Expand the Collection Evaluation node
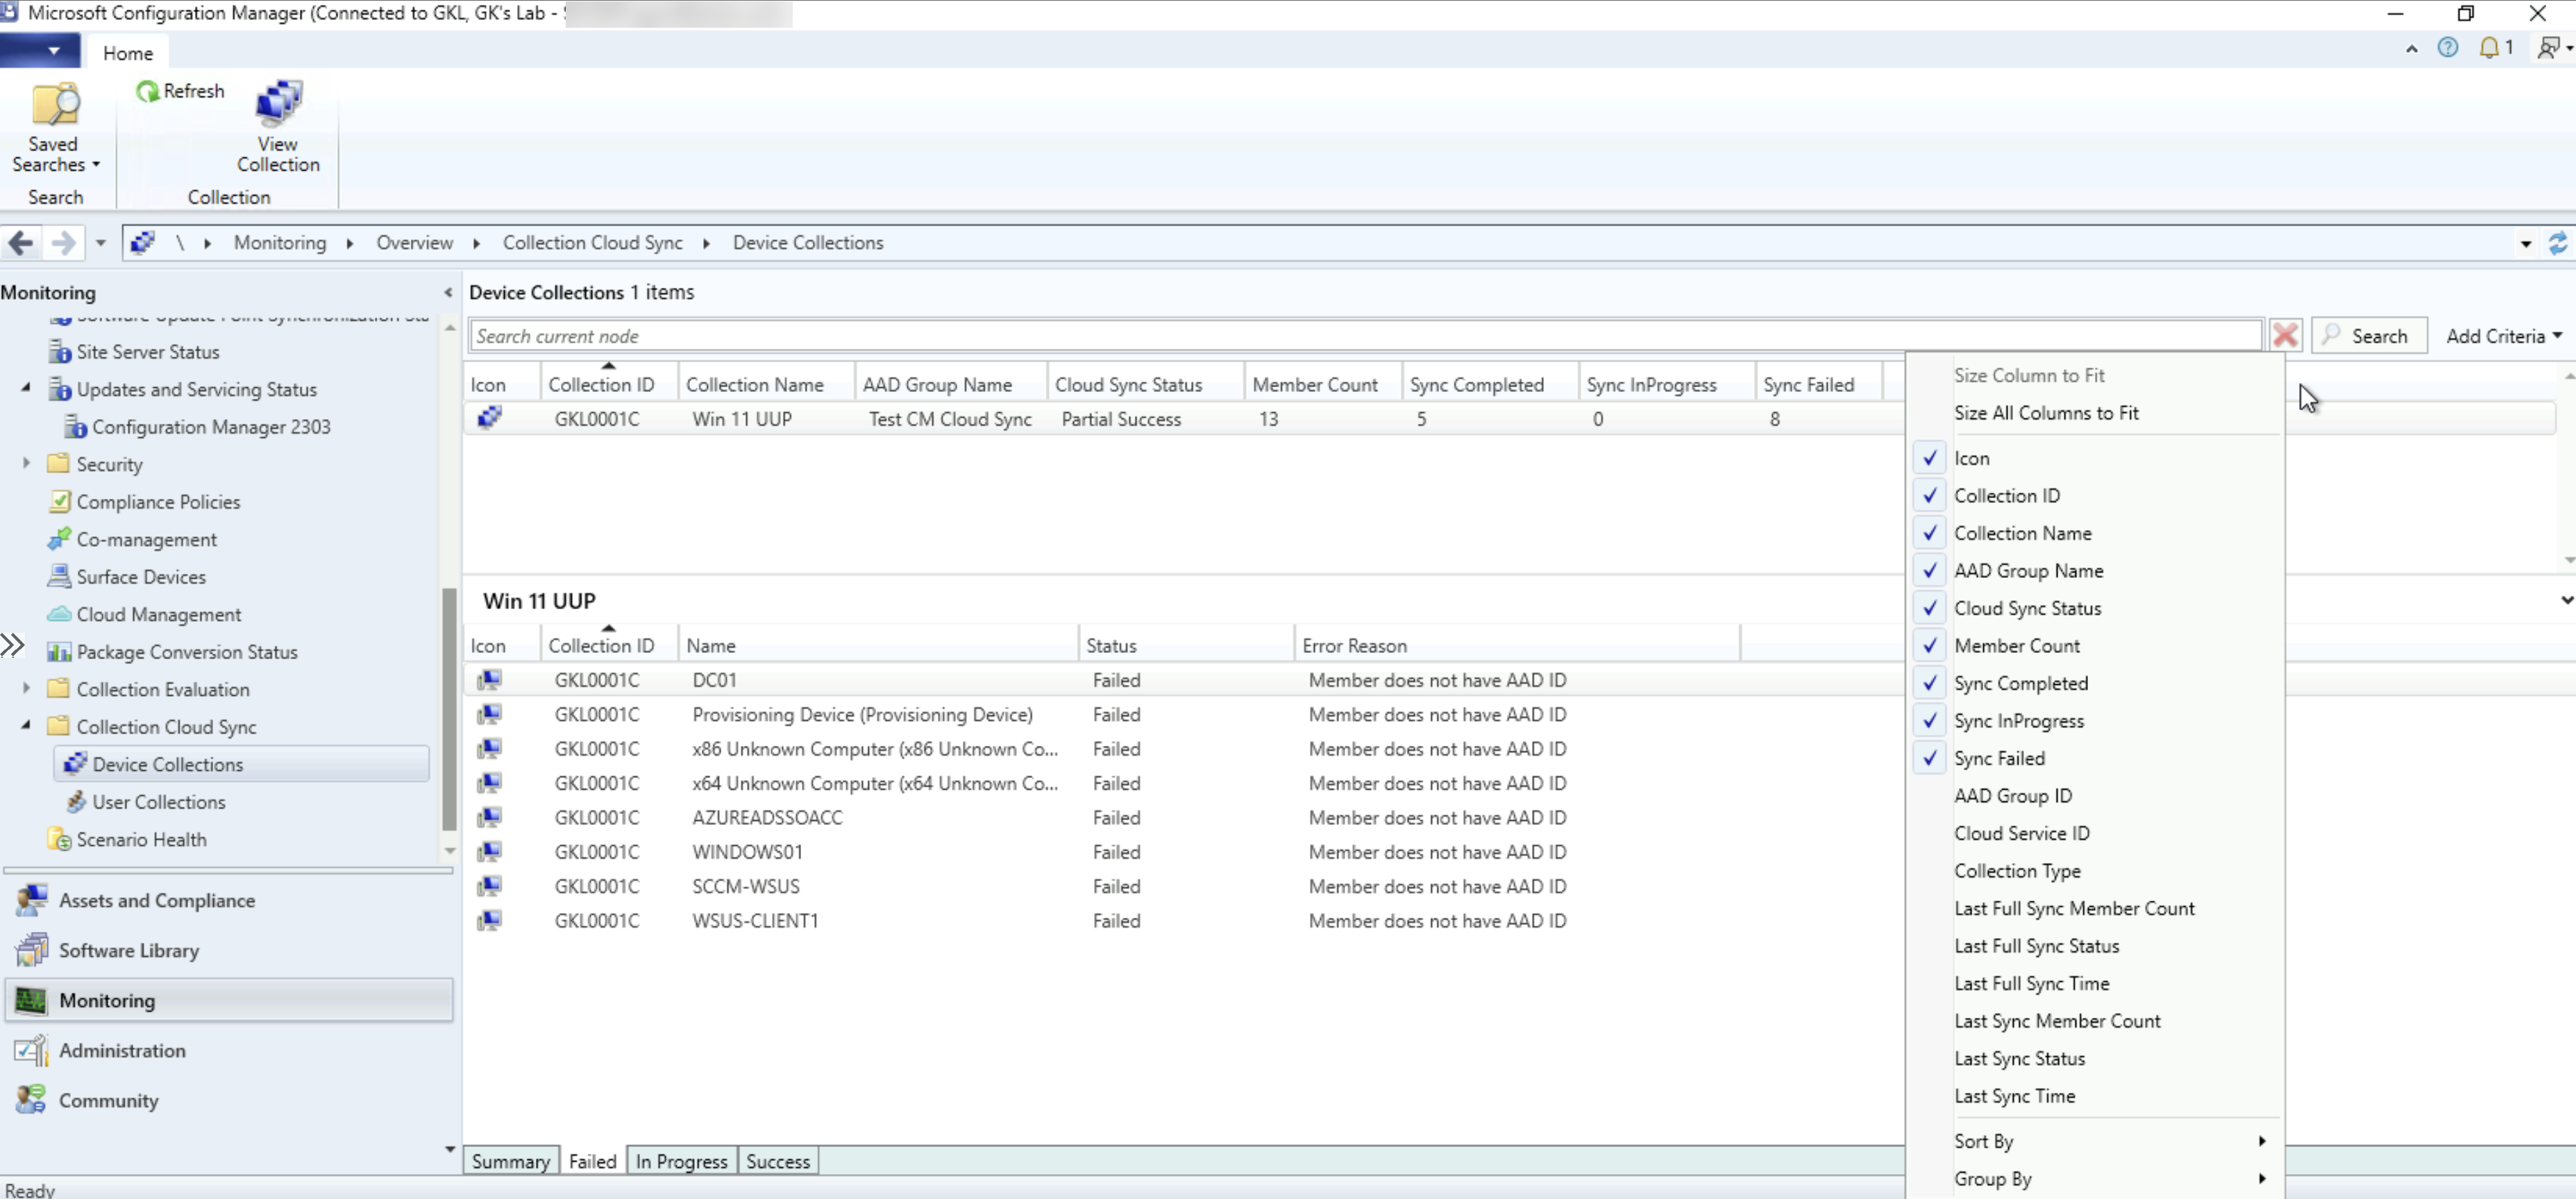 (x=27, y=688)
